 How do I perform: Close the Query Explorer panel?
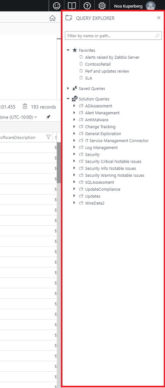tap(159, 18)
